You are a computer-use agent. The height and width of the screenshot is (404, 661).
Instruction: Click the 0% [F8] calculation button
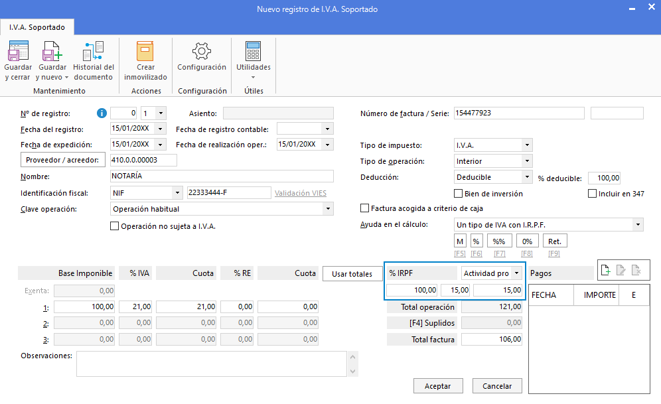tap(527, 241)
